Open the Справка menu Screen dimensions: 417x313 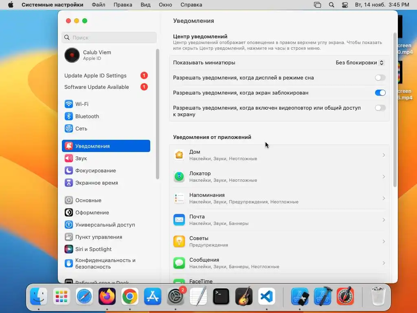(x=191, y=5)
